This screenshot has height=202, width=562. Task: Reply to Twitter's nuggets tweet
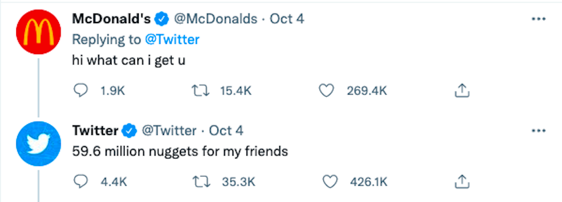[80, 181]
